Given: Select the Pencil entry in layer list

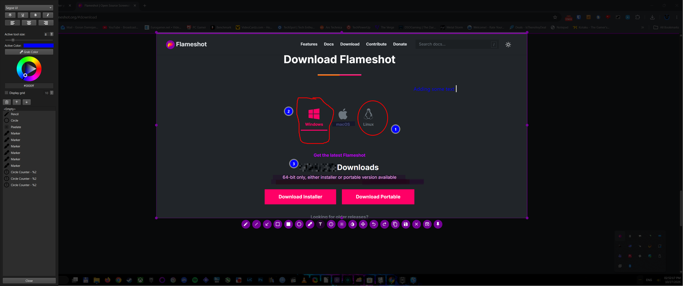Looking at the screenshot, I should 29,114.
